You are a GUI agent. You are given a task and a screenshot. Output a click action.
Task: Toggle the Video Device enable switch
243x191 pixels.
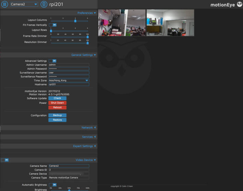coord(5,160)
